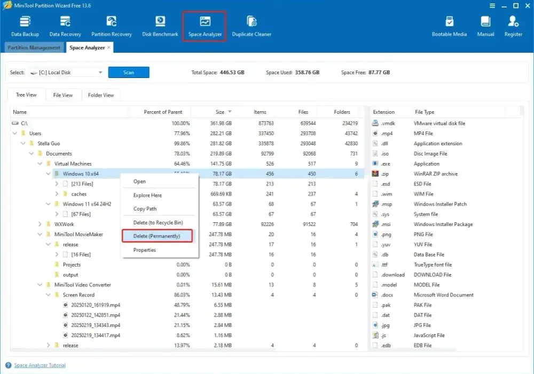
Task: Expand the caches folder
Action: (57, 194)
